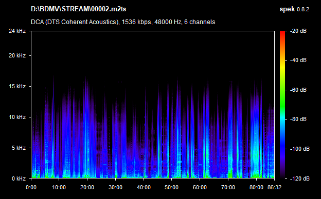Screen dimensions: 321x199
Task: Click the 10 kHz frequency axis label
Action: point(17,117)
